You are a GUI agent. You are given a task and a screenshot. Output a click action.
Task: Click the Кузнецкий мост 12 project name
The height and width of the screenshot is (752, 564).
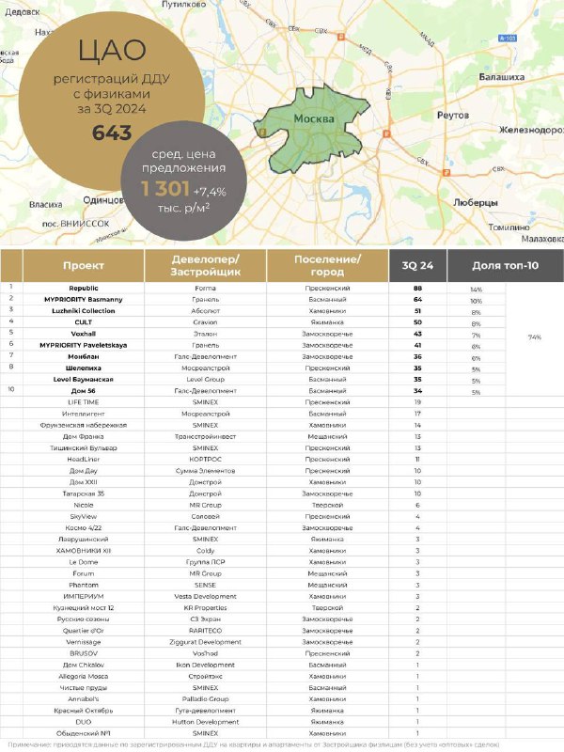84,608
